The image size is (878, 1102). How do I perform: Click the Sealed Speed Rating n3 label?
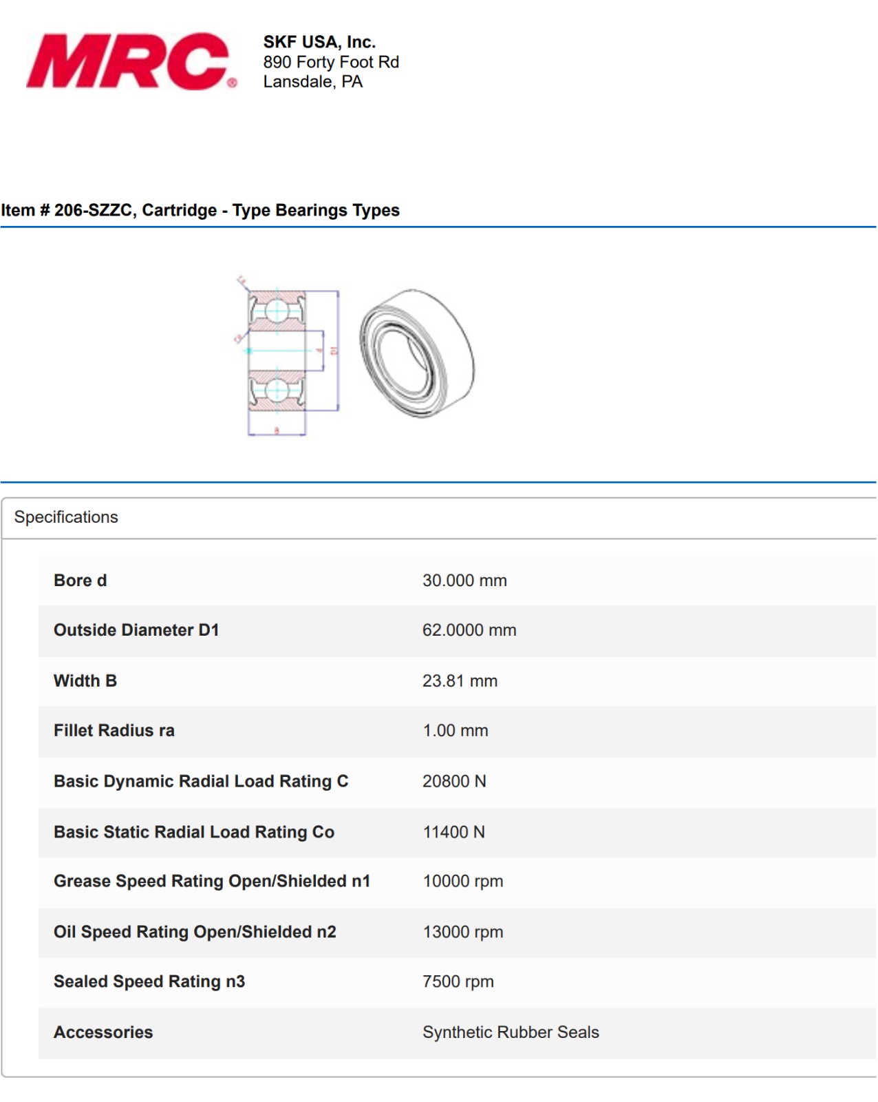click(149, 981)
